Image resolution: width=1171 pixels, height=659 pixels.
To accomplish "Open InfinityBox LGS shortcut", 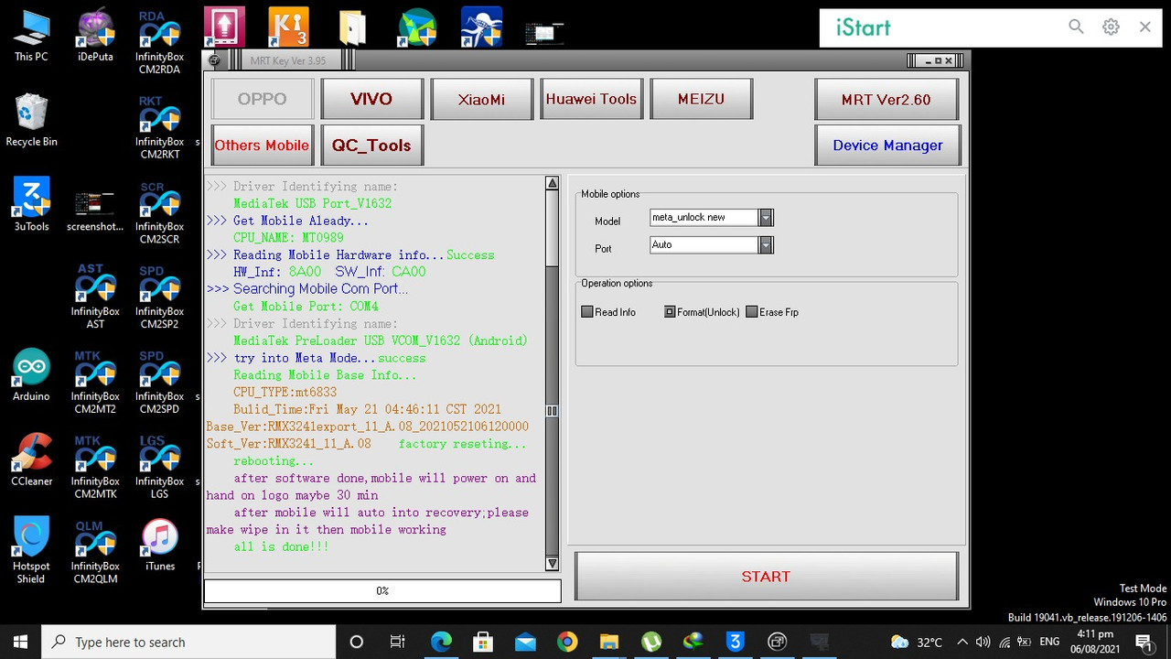I will pyautogui.click(x=160, y=467).
